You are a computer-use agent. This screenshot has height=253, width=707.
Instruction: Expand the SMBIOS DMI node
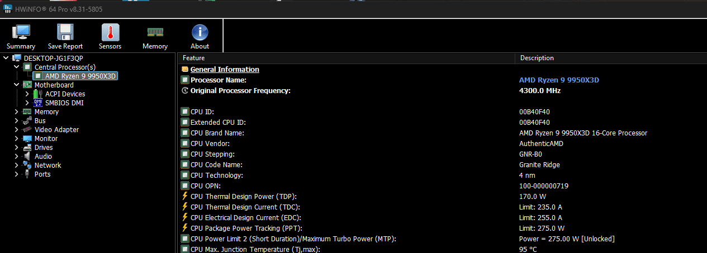click(x=27, y=103)
